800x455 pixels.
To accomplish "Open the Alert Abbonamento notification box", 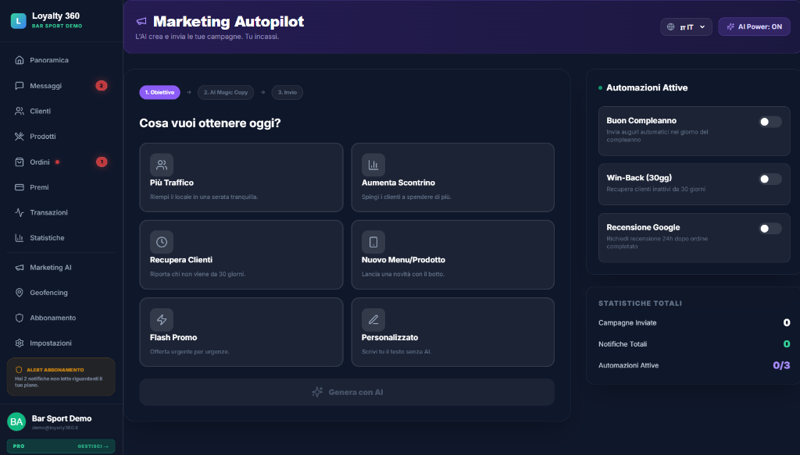I will pyautogui.click(x=61, y=375).
